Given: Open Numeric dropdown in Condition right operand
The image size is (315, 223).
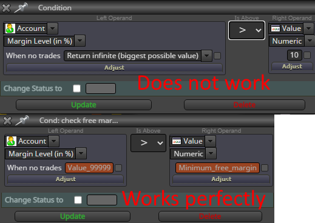Looking at the screenshot, I should pyautogui.click(x=310, y=41).
